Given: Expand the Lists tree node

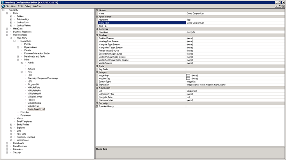Looking at the screenshot, I should tap(11, 131).
